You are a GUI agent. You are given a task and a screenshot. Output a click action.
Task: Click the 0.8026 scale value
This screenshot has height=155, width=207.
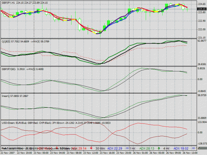201,68
